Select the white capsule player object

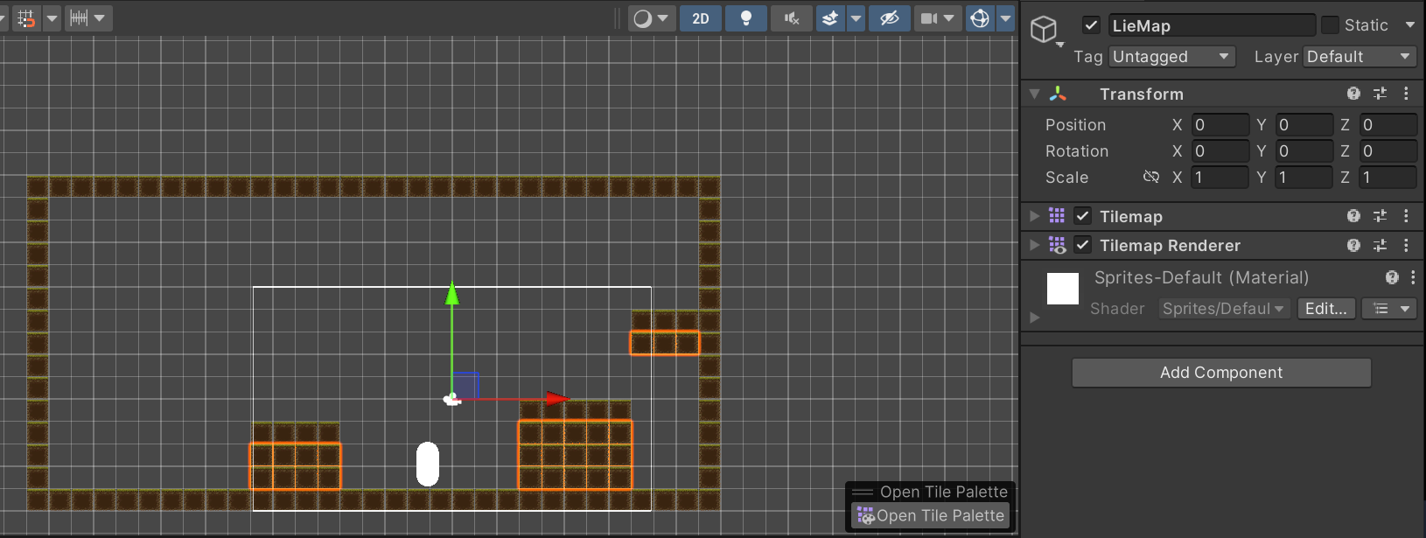428,464
